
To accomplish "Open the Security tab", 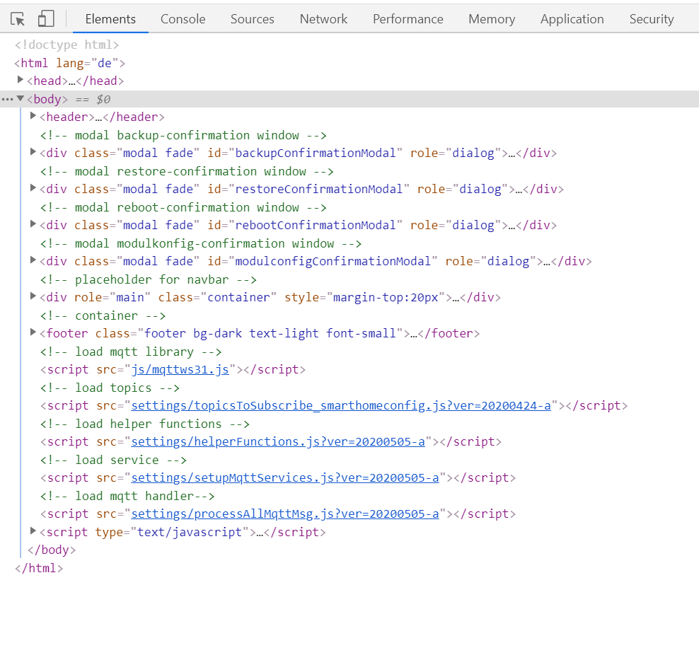I will 652,19.
